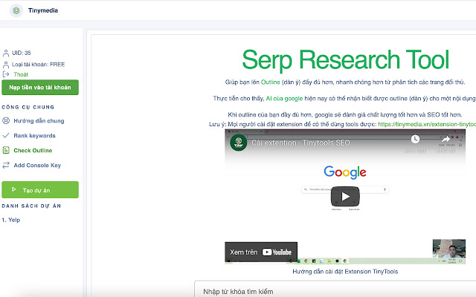Viewport: 476px width, 297px height.
Task: Click the Outline green link in description
Action: [x=270, y=82]
